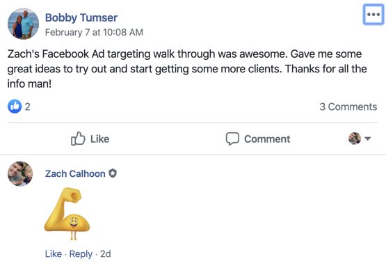The image size is (386, 266).
Task: Expand the commenting-as identity dropdown arrow
Action: [367, 139]
